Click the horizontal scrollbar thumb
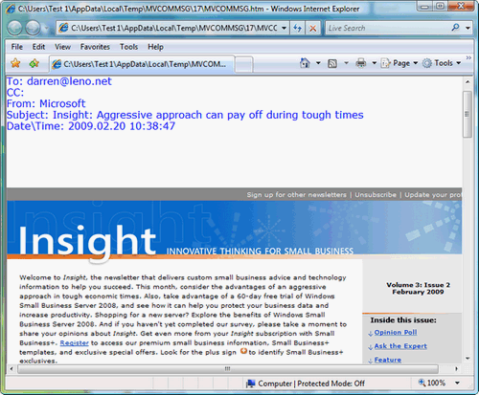The width and height of the screenshot is (479, 395). [x=228, y=369]
